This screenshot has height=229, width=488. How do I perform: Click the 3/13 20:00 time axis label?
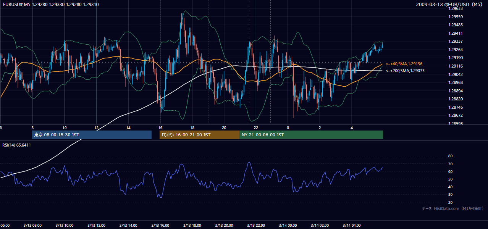pyautogui.click(x=224, y=225)
